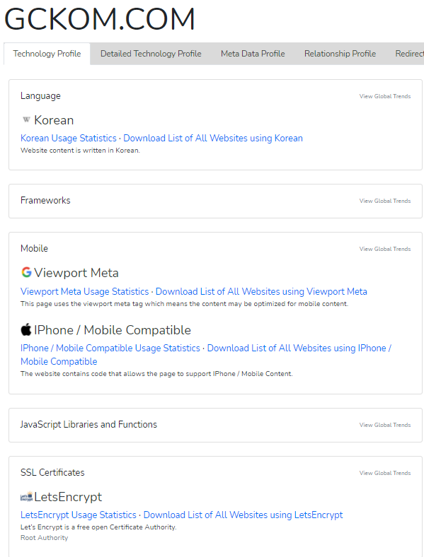Click the Wikipedia icon beside Korean
The image size is (424, 557).
click(26, 119)
